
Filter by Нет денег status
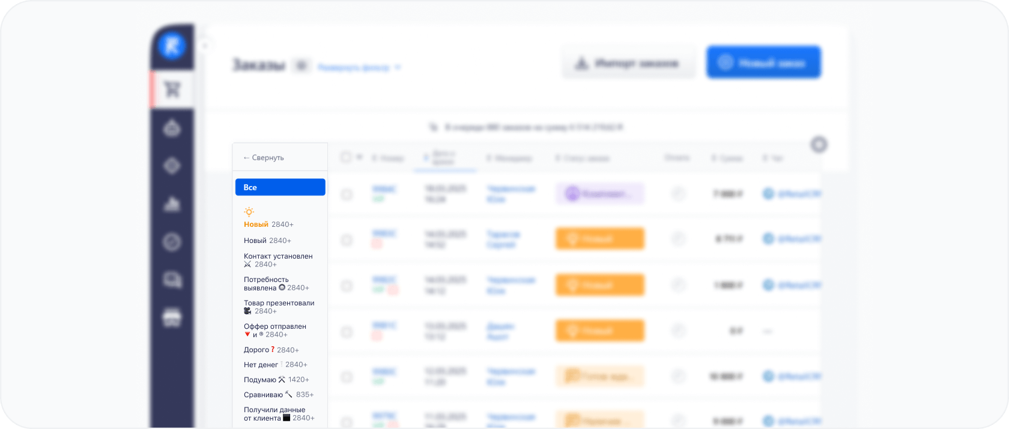276,365
